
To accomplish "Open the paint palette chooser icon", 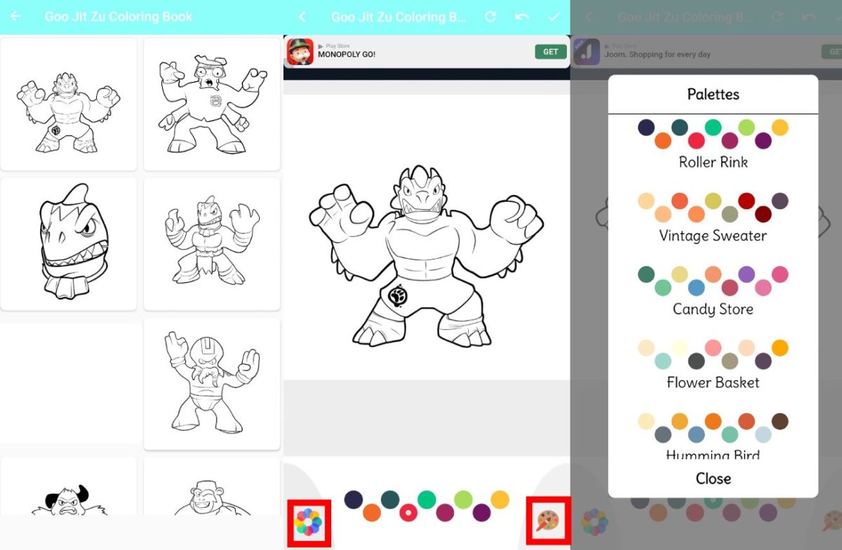I will (x=547, y=521).
